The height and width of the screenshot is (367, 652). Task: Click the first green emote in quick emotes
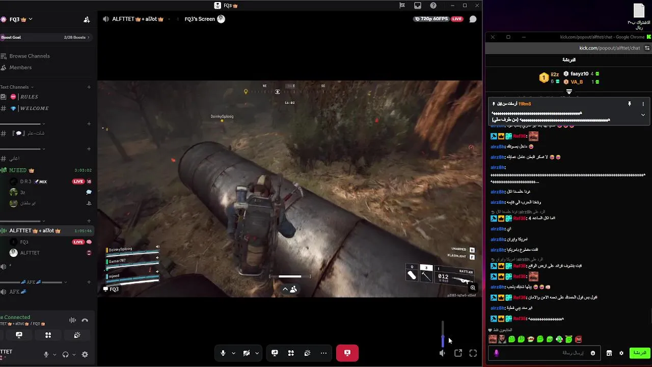511,339
